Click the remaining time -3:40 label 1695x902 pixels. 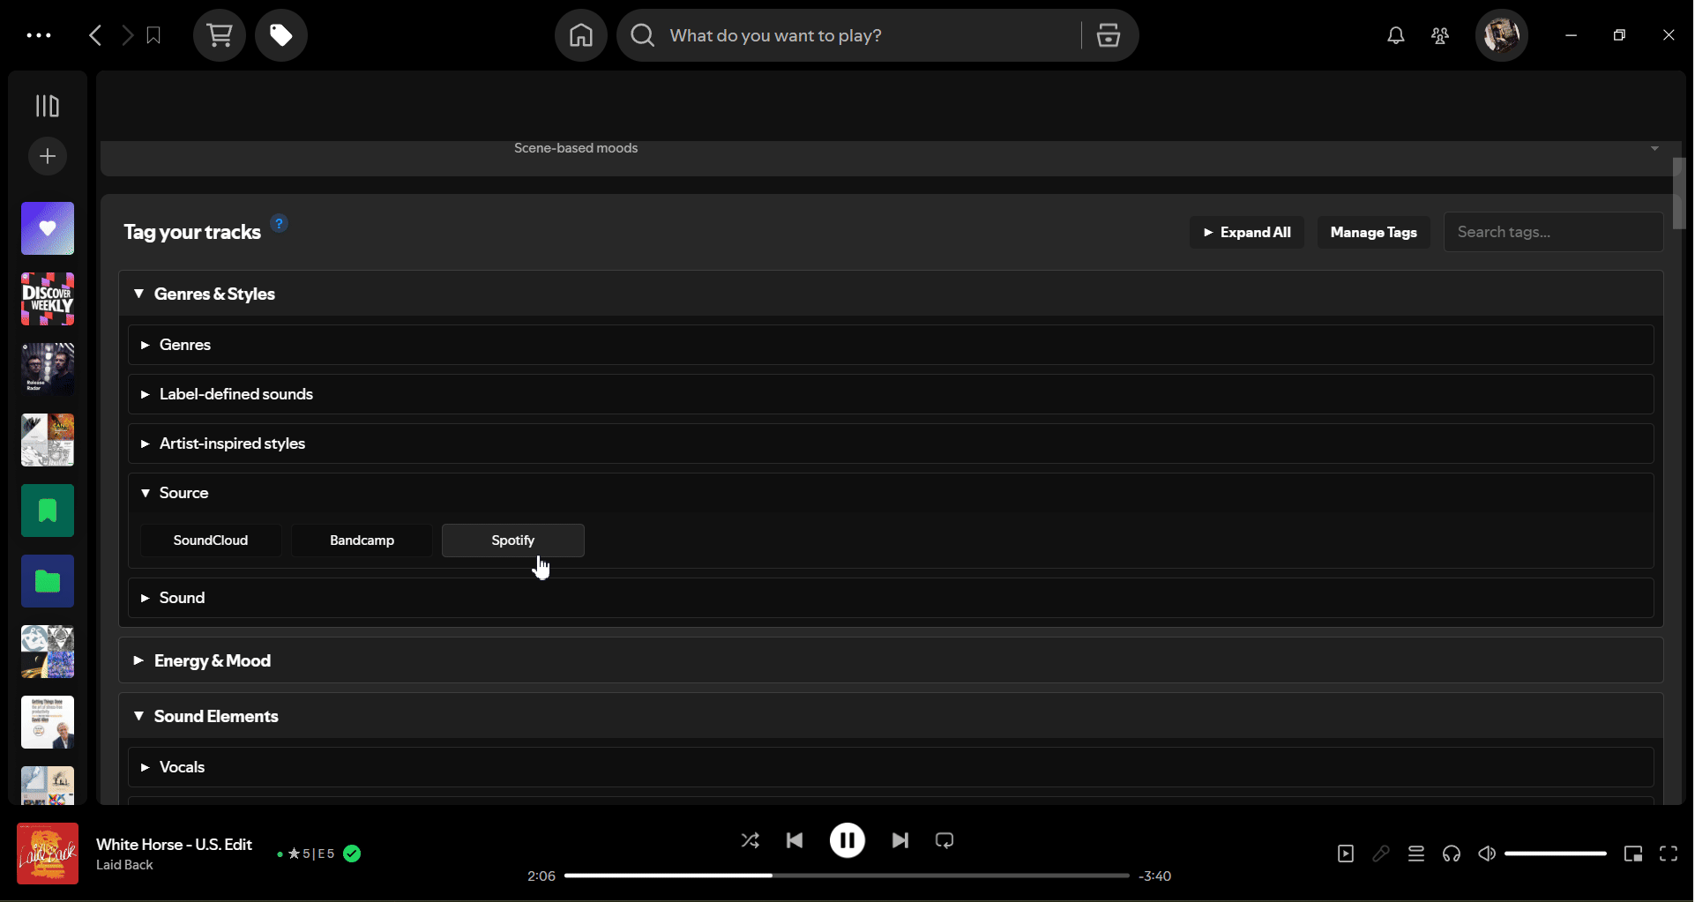pyautogui.click(x=1154, y=876)
